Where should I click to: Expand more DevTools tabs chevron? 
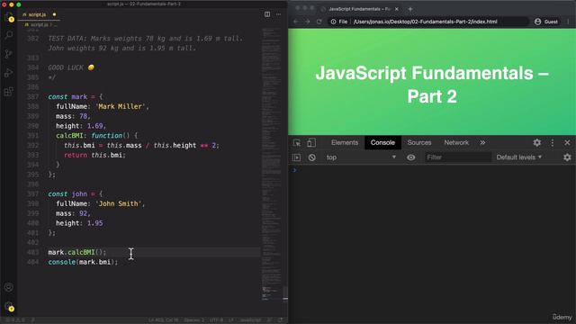click(x=482, y=142)
